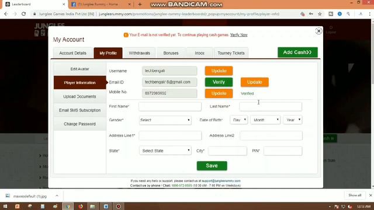The height and width of the screenshot is (210, 374).
Task: Update the Email ID
Action: point(255,82)
